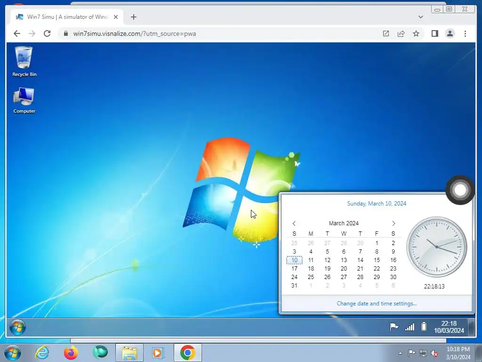Go to previous month in calendar
The width and height of the screenshot is (482, 362).
point(294,223)
